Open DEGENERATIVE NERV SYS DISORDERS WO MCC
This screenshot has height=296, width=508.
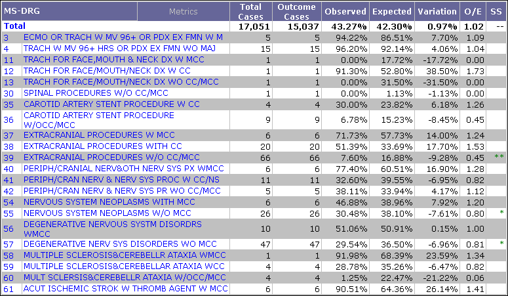(x=119, y=243)
